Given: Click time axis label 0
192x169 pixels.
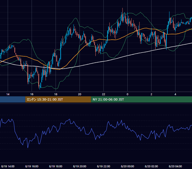Looking at the screenshot, I should tap(127, 94).
